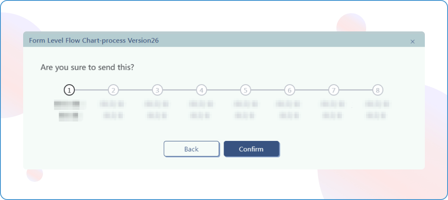This screenshot has width=448, height=200.
Task: Close the Form Level Flow Chart dialog
Action: click(x=412, y=41)
